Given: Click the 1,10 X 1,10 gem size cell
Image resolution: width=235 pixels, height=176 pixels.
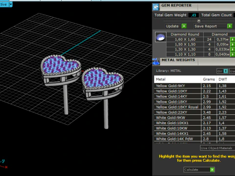Looking at the screenshot, I should [x=185, y=54].
